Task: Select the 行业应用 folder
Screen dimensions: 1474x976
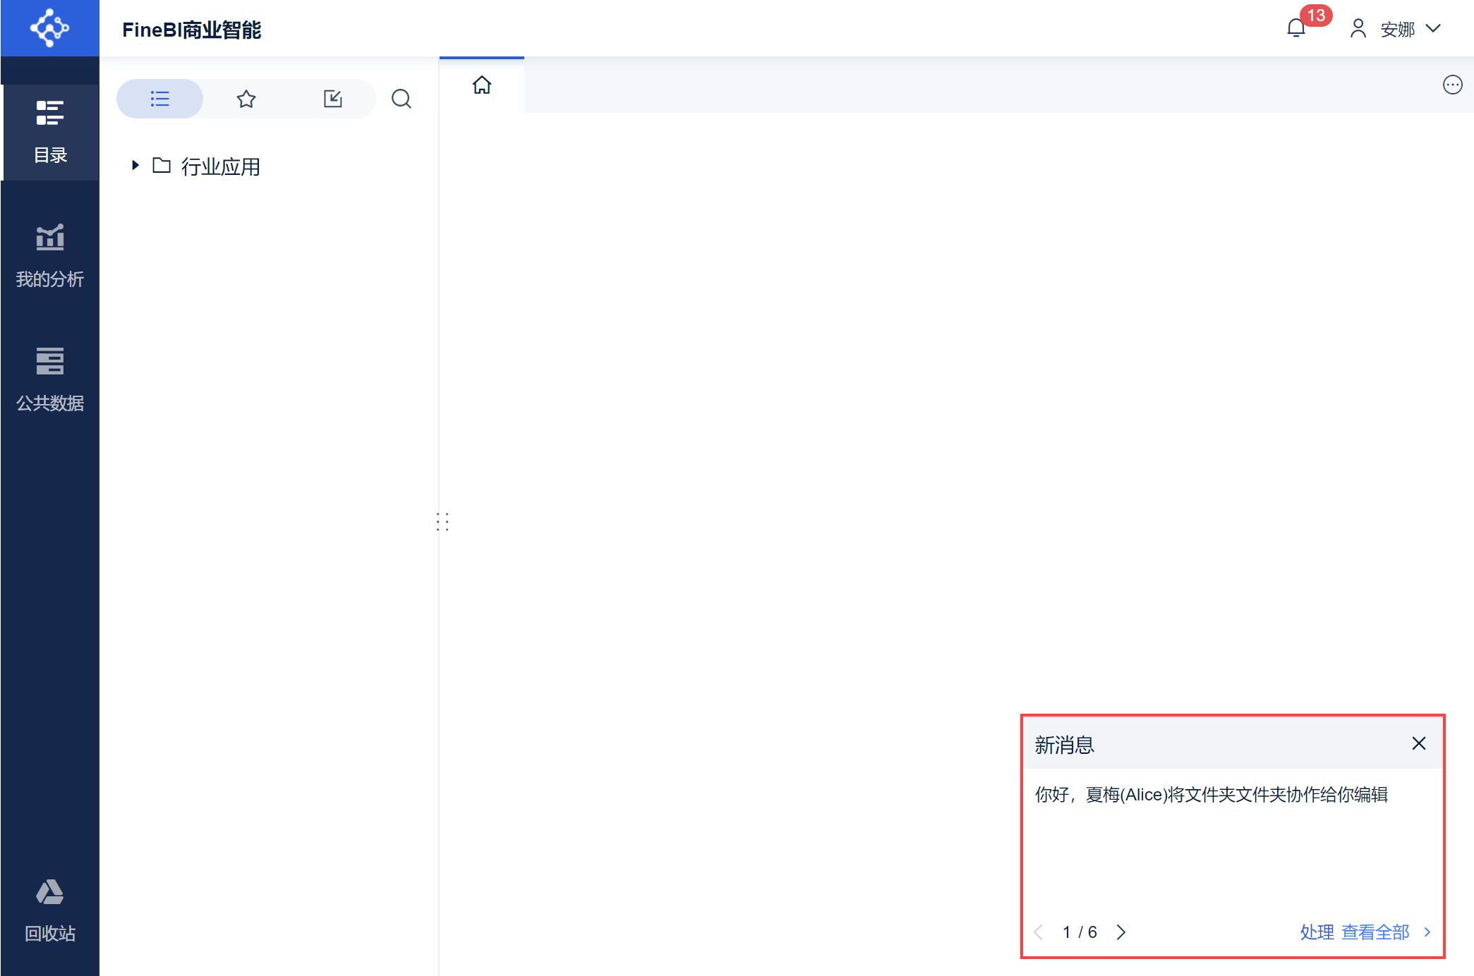Action: click(219, 166)
